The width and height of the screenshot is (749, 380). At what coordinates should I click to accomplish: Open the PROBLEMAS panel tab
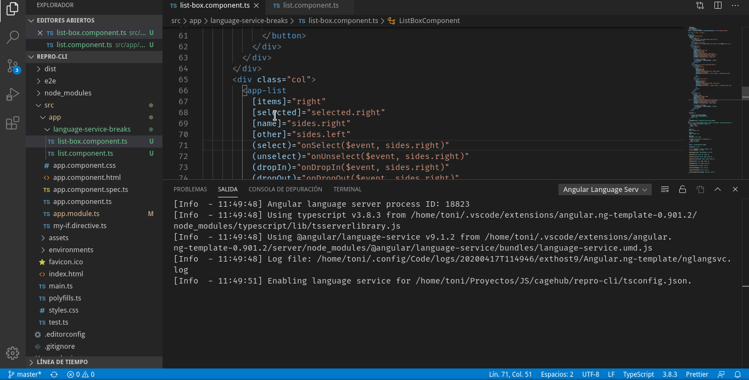point(190,189)
